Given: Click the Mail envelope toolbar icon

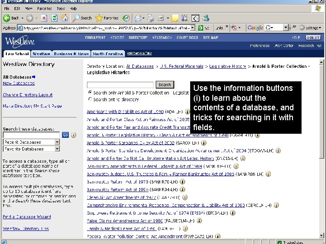Looking at the screenshot, I should 138,18.
